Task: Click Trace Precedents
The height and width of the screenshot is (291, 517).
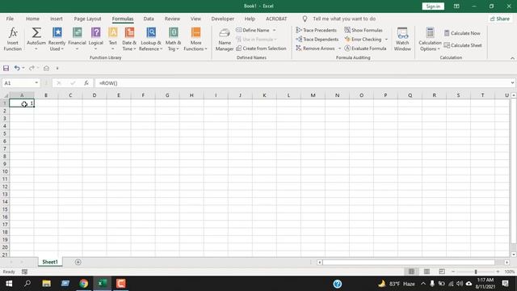Action: (x=316, y=30)
